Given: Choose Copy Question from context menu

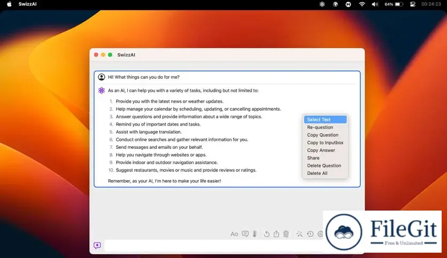Looking at the screenshot, I should click(325, 135).
